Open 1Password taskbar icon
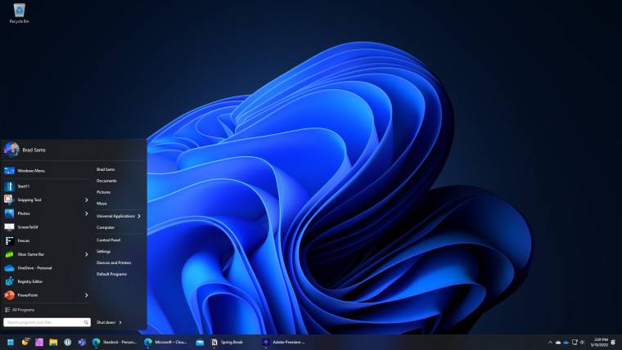The image size is (622, 350). [x=67, y=342]
